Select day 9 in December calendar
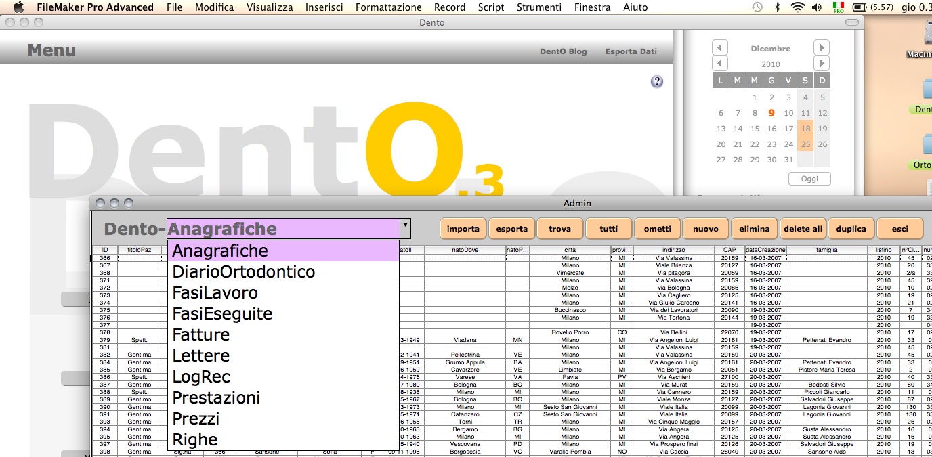Viewport: 932px width, 457px height. [771, 113]
